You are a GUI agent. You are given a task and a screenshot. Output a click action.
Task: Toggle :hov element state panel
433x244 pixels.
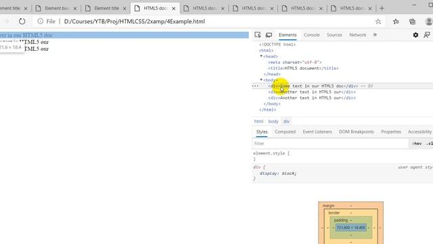[417, 143]
